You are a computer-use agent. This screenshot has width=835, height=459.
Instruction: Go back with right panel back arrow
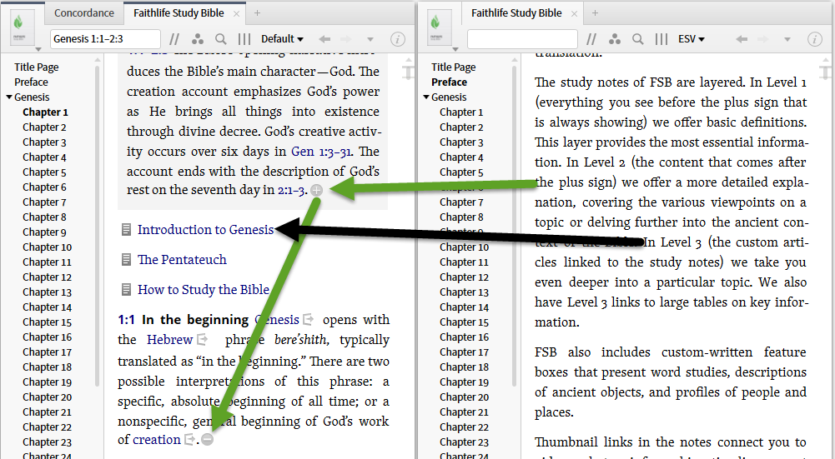point(742,39)
